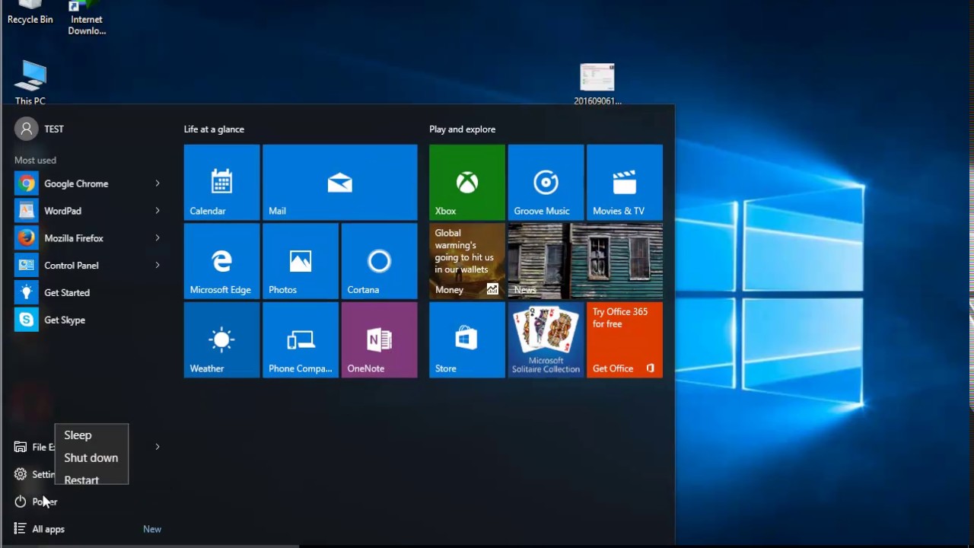Image resolution: width=974 pixels, height=548 pixels.
Task: Select the Internet Download desktop shortcut
Action: [x=87, y=18]
